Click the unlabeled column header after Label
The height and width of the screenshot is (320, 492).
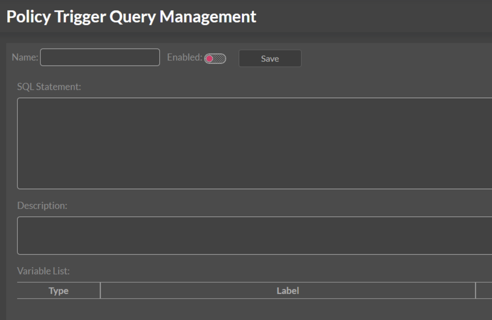pos(484,291)
